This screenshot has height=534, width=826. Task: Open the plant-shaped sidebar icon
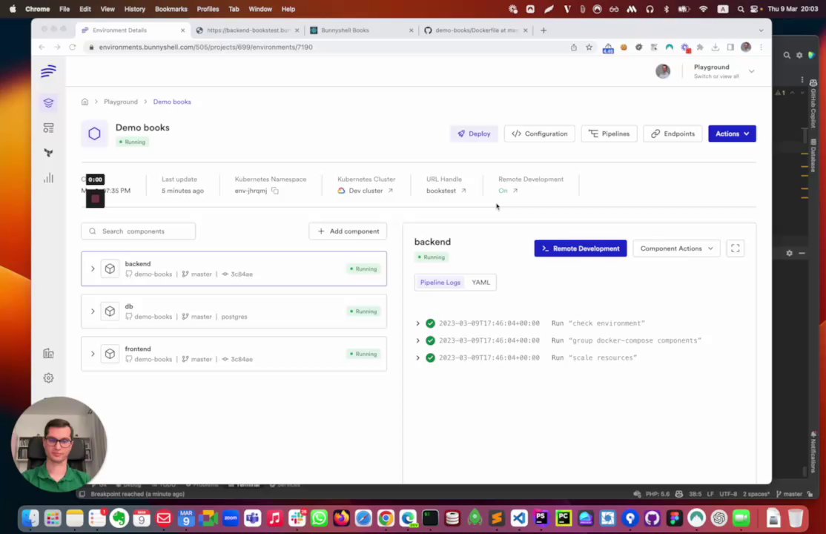tap(48, 153)
